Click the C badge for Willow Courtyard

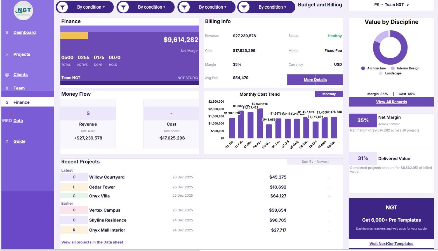pos(74,177)
